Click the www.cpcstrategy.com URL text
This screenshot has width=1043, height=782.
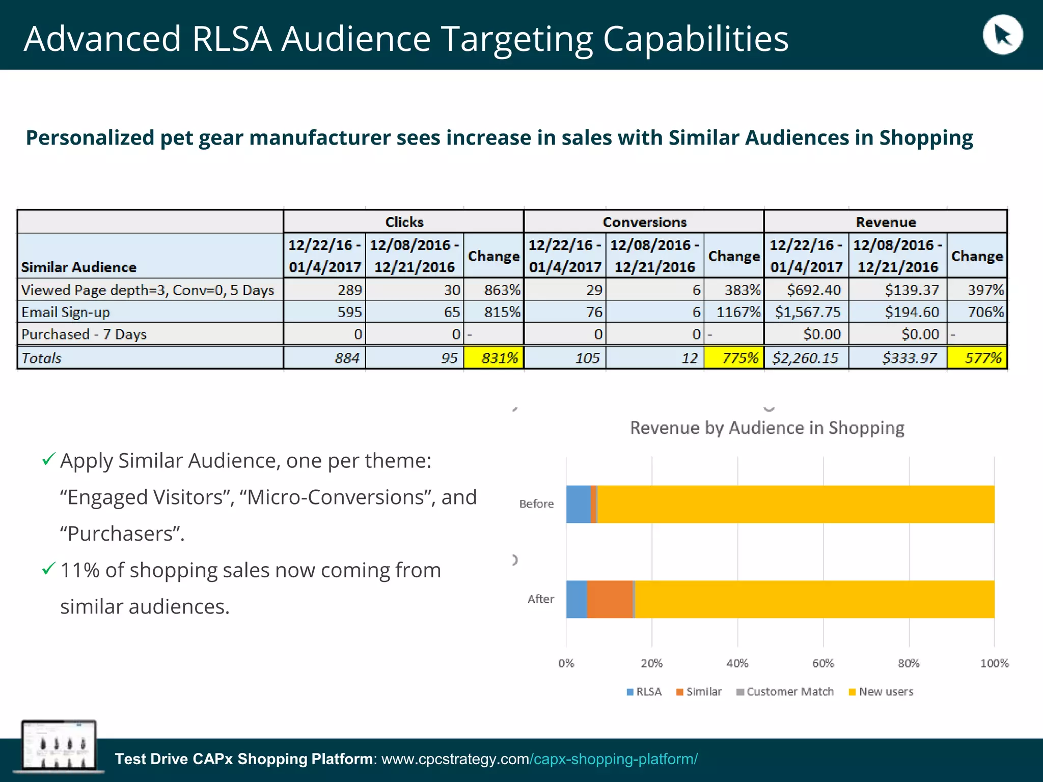click(x=455, y=759)
